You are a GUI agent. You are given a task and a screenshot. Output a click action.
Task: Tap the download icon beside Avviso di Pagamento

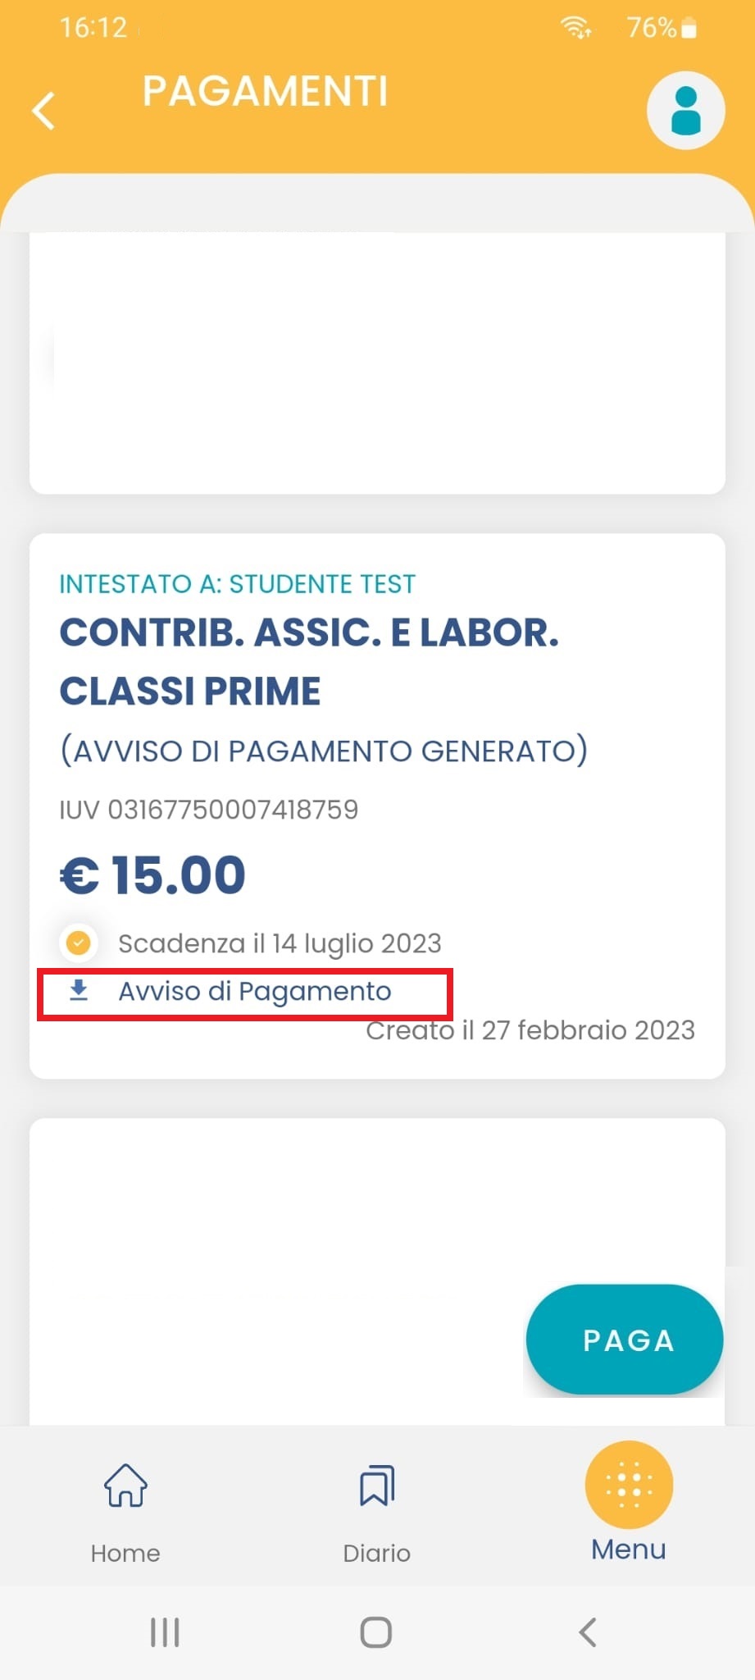coord(79,990)
